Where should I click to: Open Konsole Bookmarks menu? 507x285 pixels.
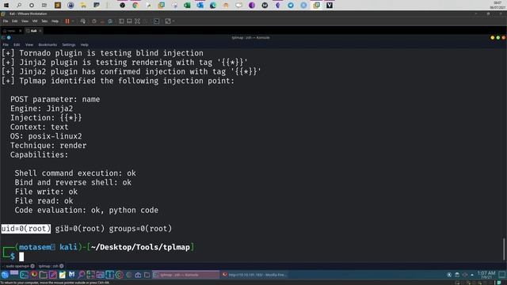coord(48,44)
